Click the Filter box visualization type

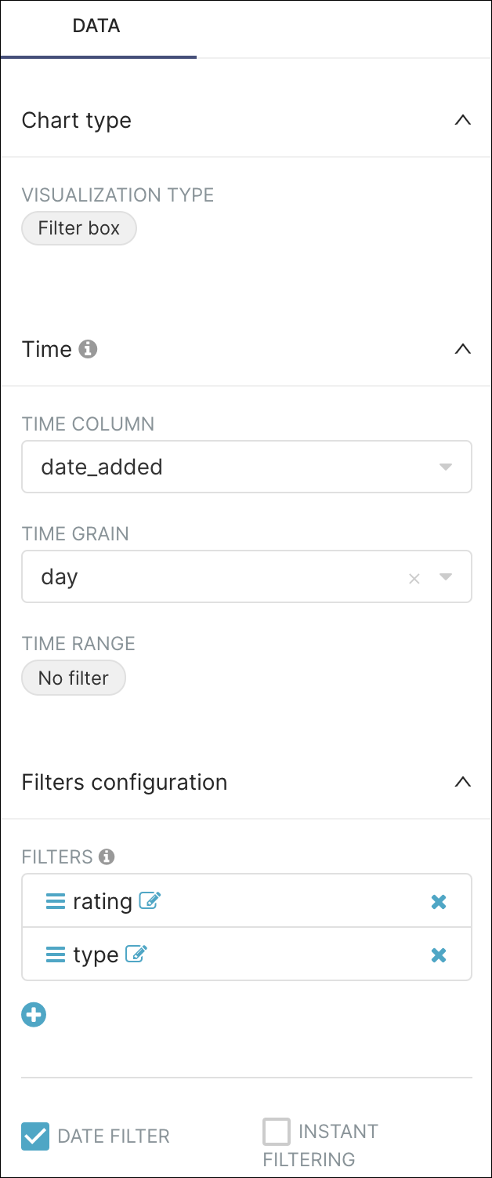click(78, 228)
